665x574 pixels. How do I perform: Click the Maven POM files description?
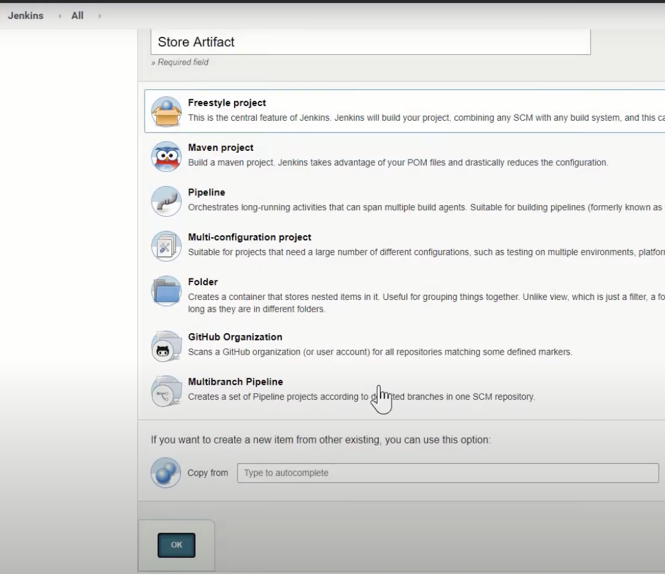[x=398, y=163]
